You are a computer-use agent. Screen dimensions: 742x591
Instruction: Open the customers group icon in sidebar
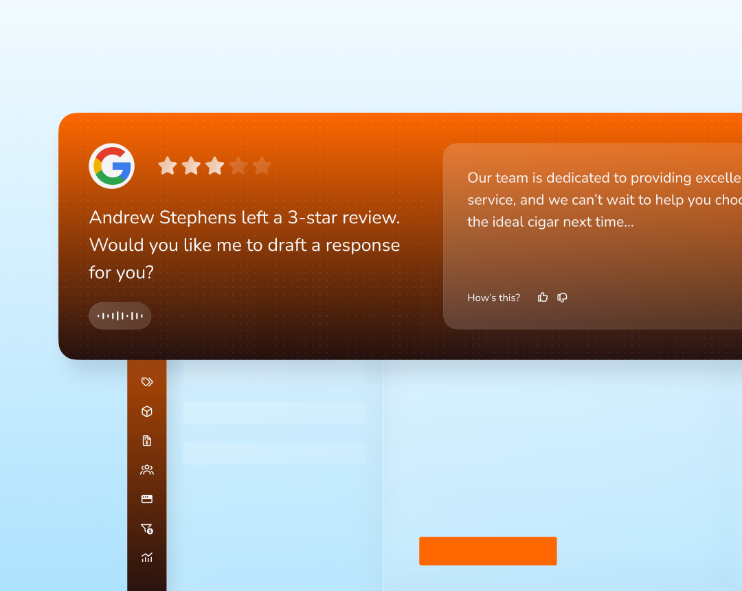147,470
